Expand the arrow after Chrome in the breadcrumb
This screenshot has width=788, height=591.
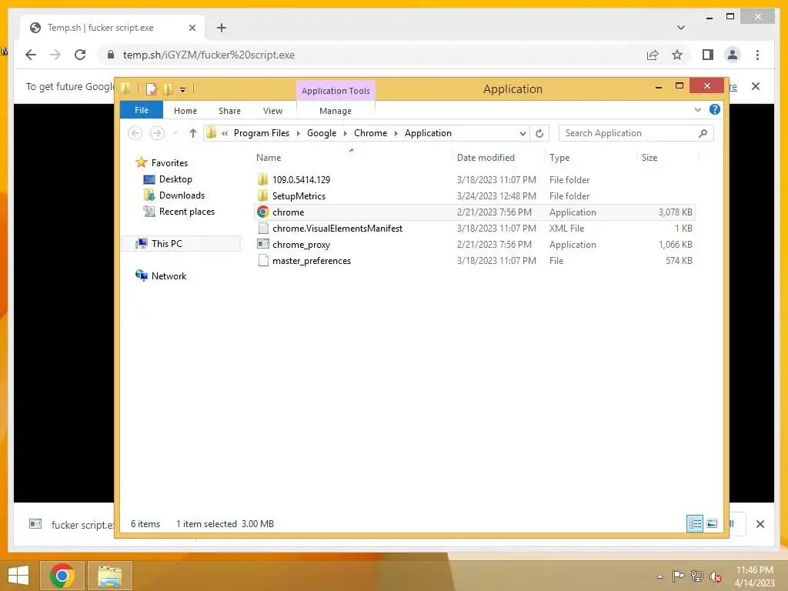(396, 133)
